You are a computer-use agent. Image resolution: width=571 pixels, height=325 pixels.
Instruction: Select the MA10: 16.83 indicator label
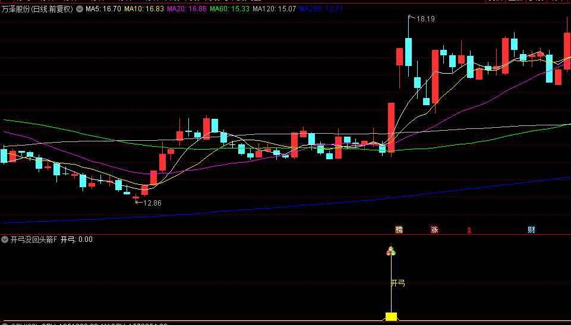tap(144, 9)
